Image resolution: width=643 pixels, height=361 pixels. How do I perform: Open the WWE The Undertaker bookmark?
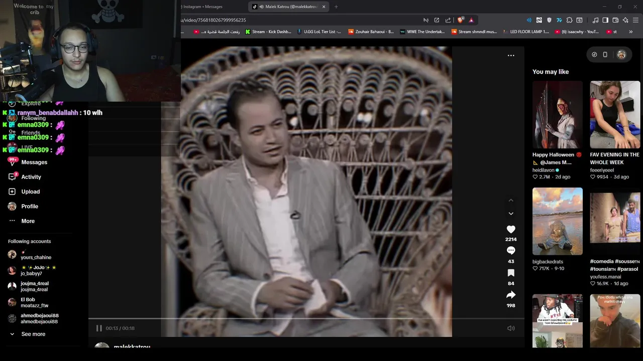[422, 32]
